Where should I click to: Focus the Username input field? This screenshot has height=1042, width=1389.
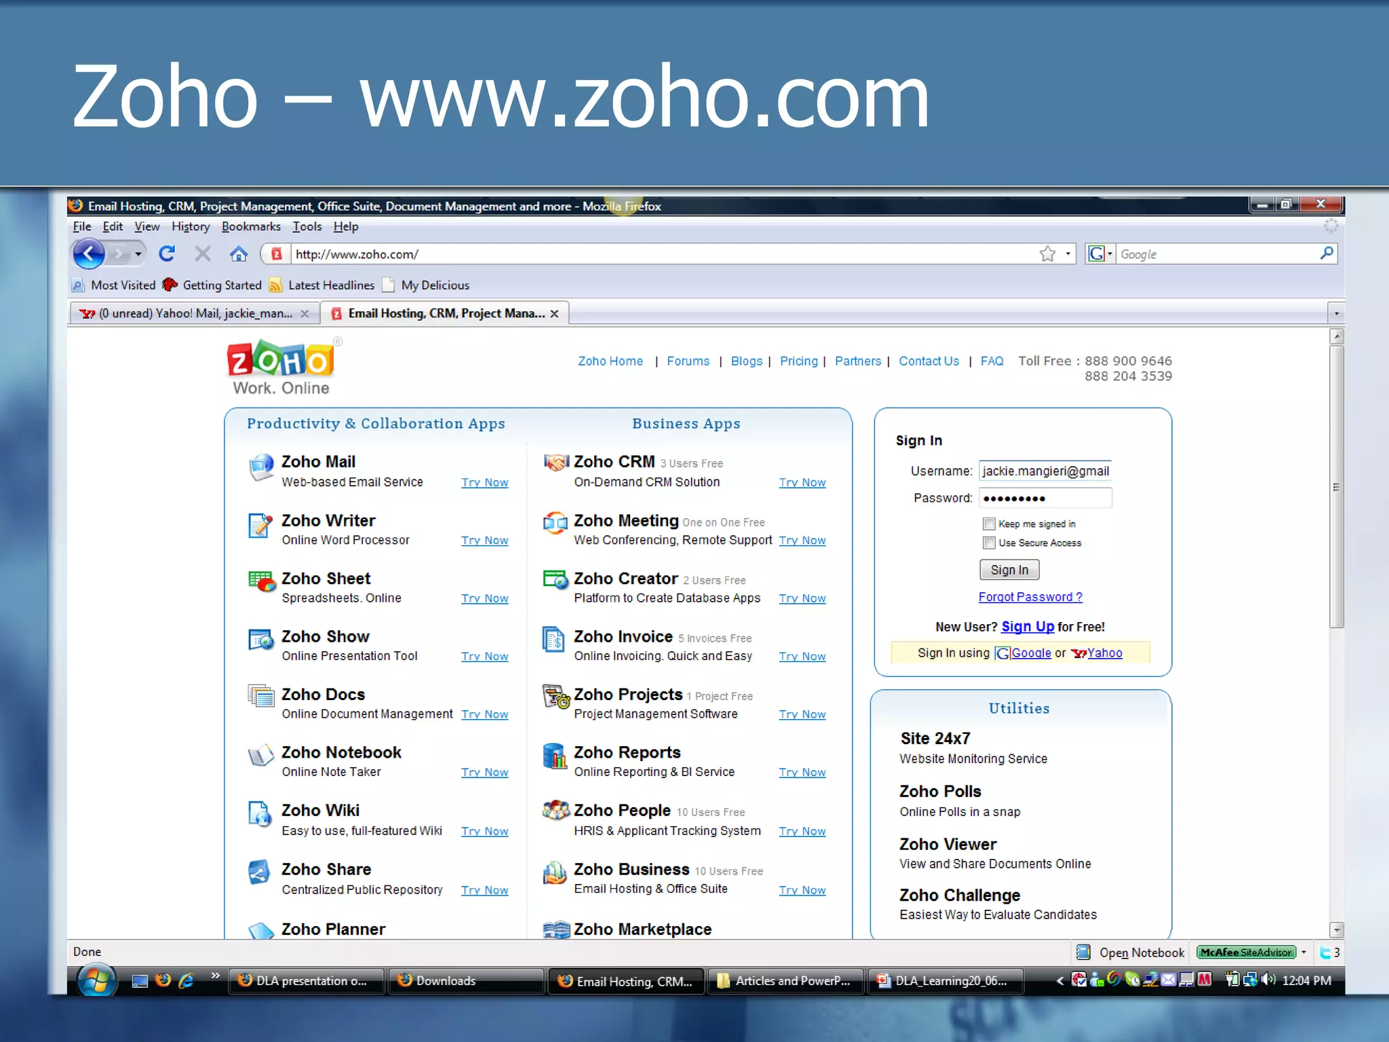coord(1045,471)
